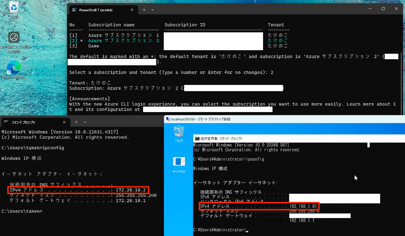Image resolution: width=405 pixels, height=236 pixels.
Task: Open the PowerShell new tab profile dropdown
Action: (152, 10)
